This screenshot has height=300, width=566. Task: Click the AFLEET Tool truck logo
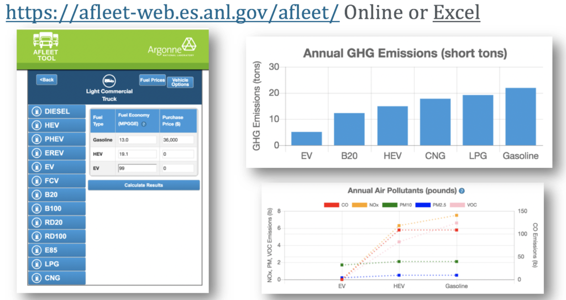coord(45,46)
